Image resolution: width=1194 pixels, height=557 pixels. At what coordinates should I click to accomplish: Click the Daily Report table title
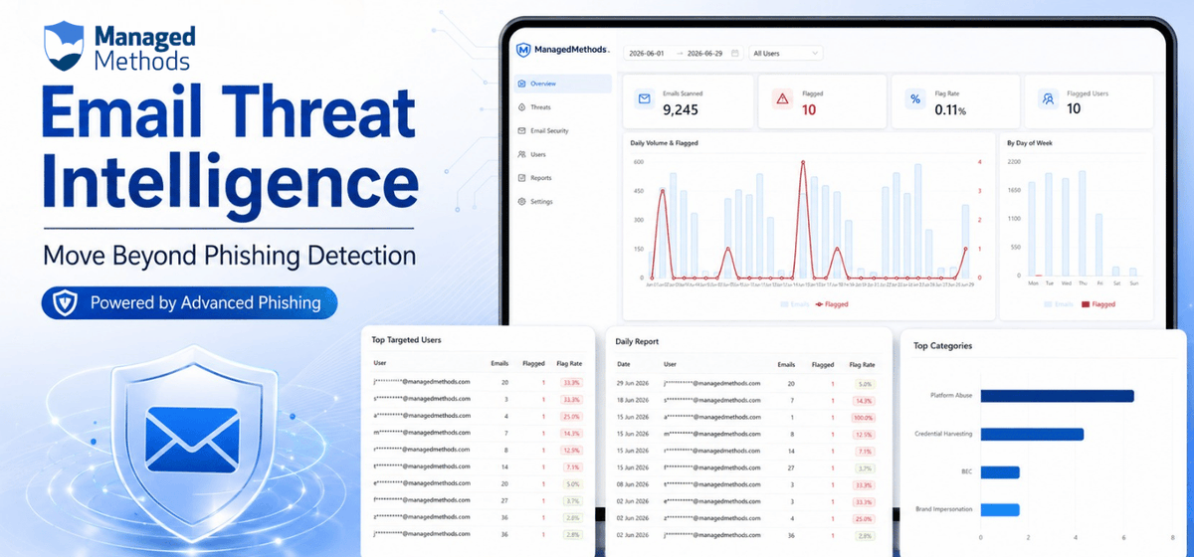click(638, 341)
